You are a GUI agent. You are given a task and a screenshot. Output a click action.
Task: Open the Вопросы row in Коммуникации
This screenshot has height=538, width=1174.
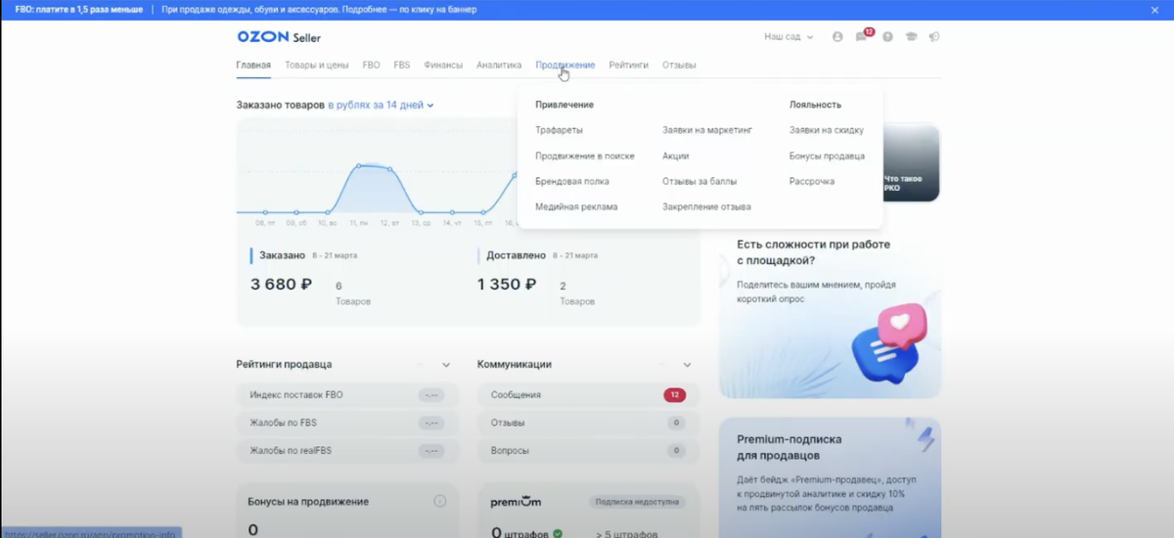click(587, 451)
